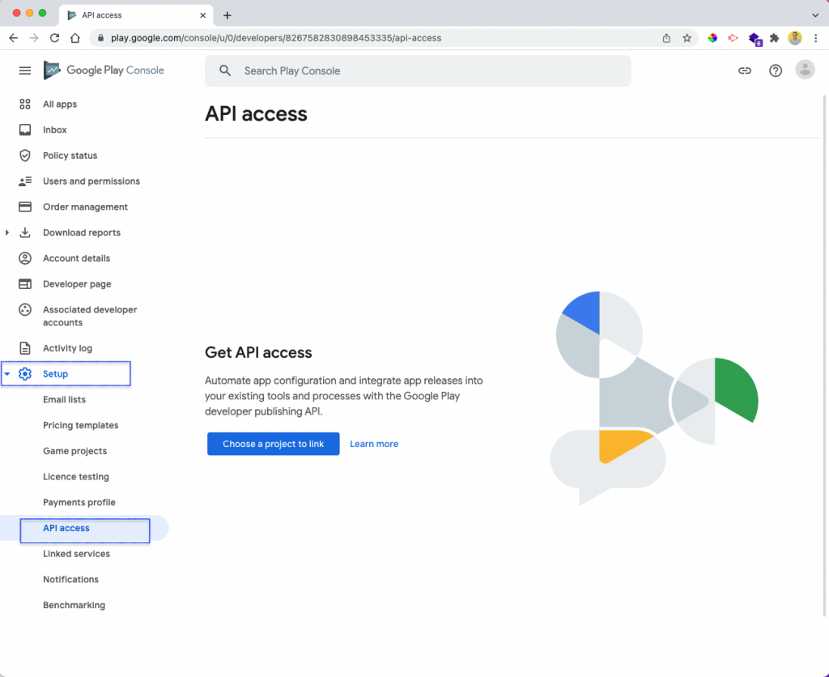Open Inbox in sidebar
The image size is (829, 677).
point(55,130)
